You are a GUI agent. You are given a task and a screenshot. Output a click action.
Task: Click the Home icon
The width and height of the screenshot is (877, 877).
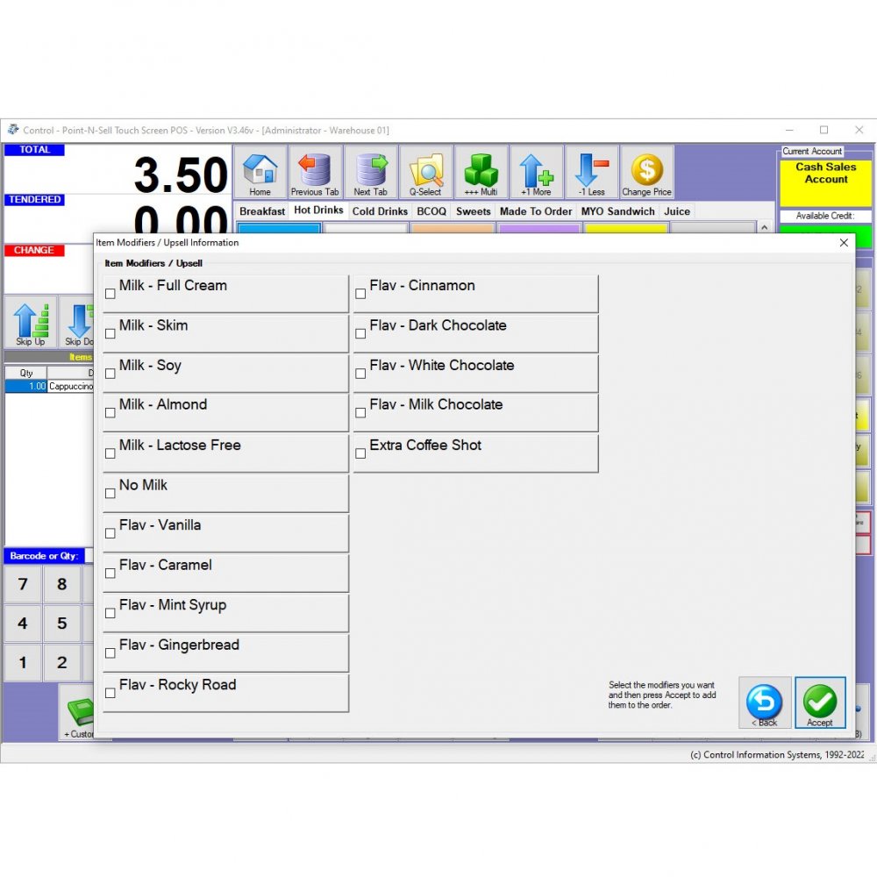[x=260, y=172]
